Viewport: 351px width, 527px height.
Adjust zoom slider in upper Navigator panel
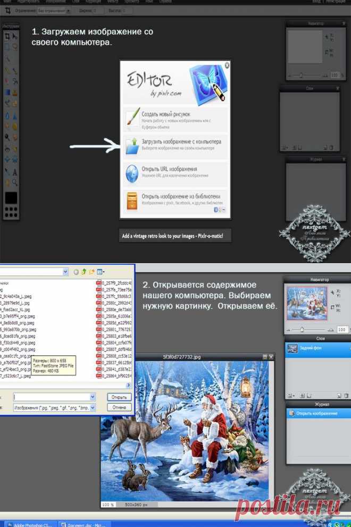point(301,76)
